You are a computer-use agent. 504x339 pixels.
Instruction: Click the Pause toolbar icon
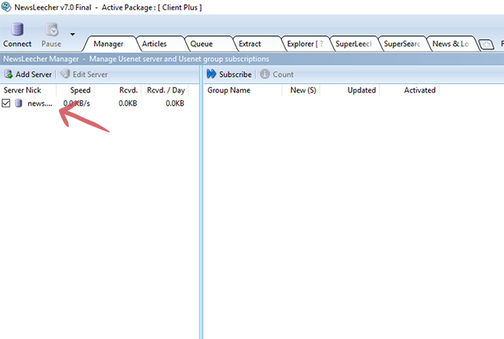pos(52,30)
